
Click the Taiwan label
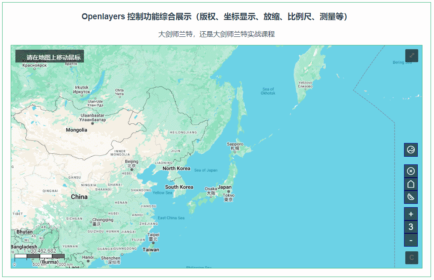coord(151,250)
